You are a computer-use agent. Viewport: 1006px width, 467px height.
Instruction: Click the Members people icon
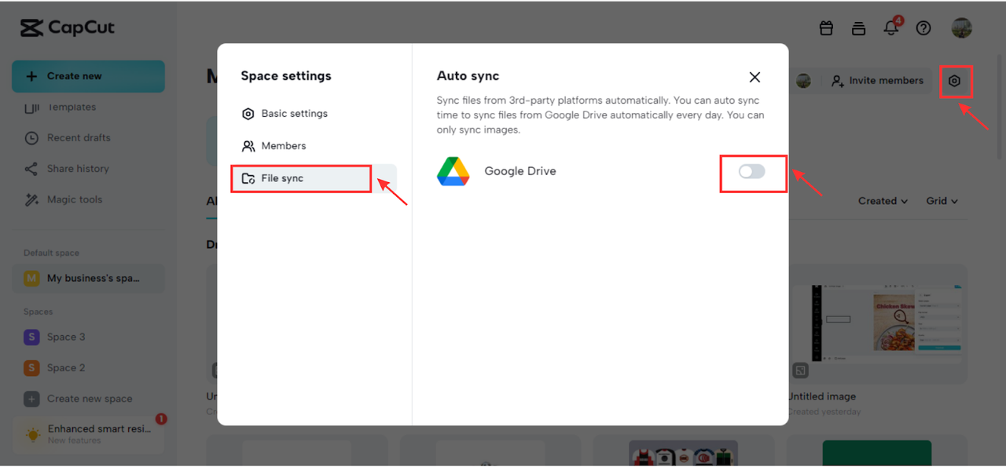click(x=248, y=146)
